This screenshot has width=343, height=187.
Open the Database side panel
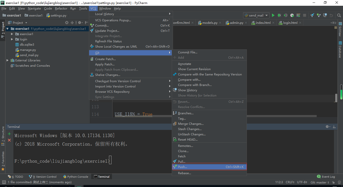(x=340, y=49)
